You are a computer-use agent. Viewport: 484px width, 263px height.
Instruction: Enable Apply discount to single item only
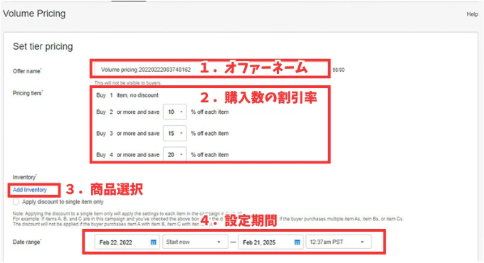tap(16, 202)
